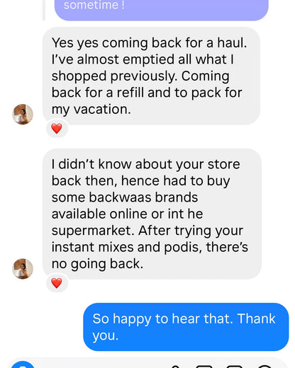The image size is (295, 368).
Task: Open the sticker icon in message bar
Action: point(234,367)
